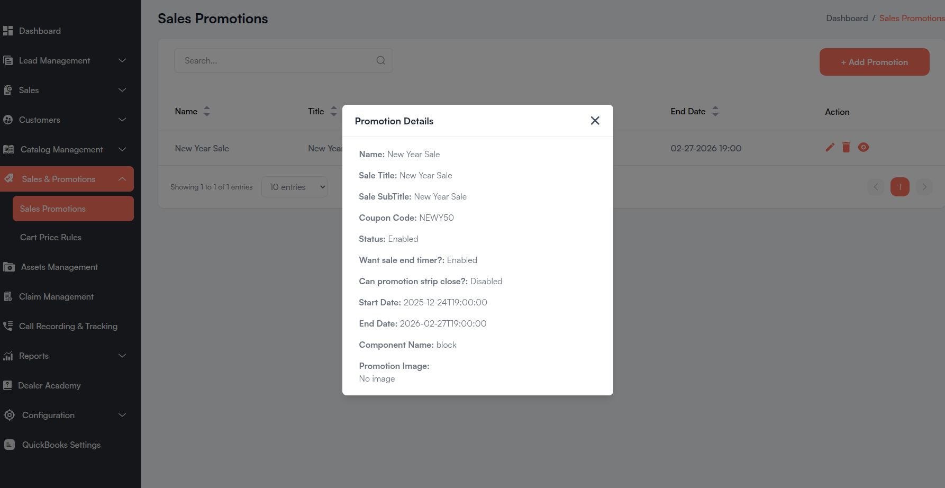Expand the Catalog Management chevron
The height and width of the screenshot is (488, 945).
(122, 149)
